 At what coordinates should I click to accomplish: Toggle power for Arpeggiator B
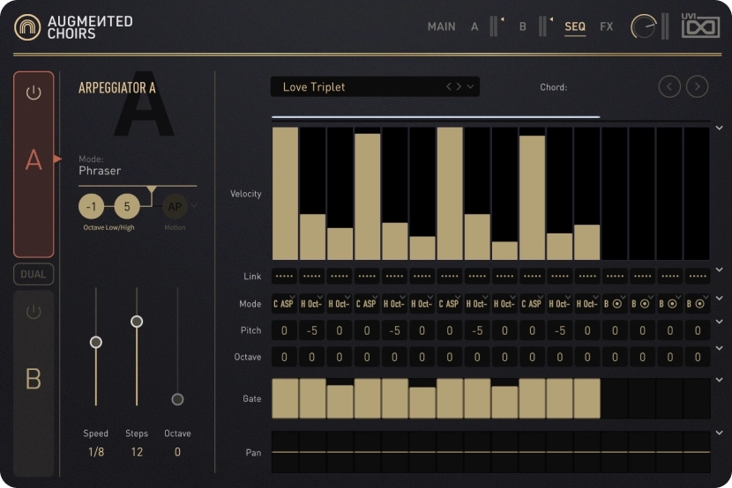(x=34, y=312)
